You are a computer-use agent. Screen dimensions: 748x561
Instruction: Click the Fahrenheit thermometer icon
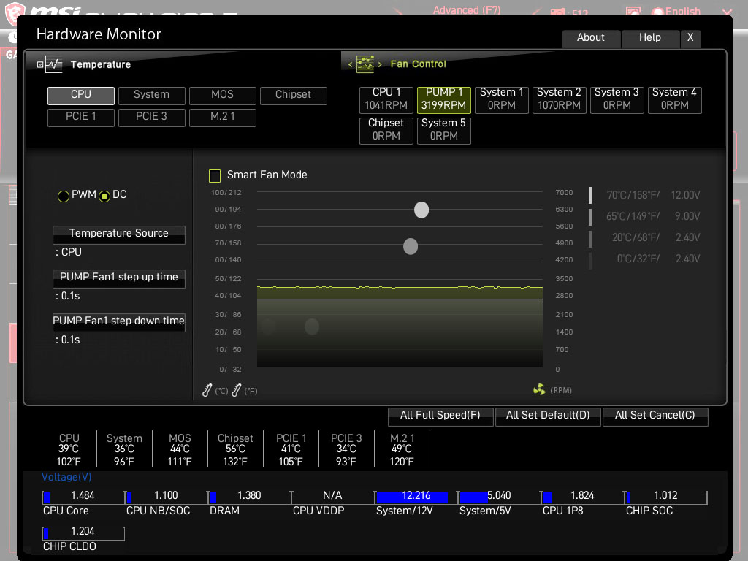[236, 391]
